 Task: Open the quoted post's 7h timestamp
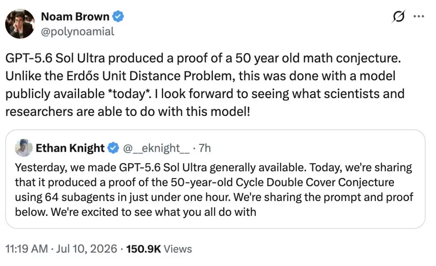205,148
